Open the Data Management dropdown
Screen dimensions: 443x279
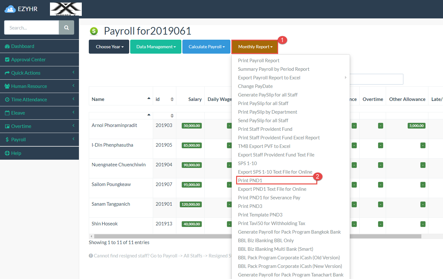point(156,47)
